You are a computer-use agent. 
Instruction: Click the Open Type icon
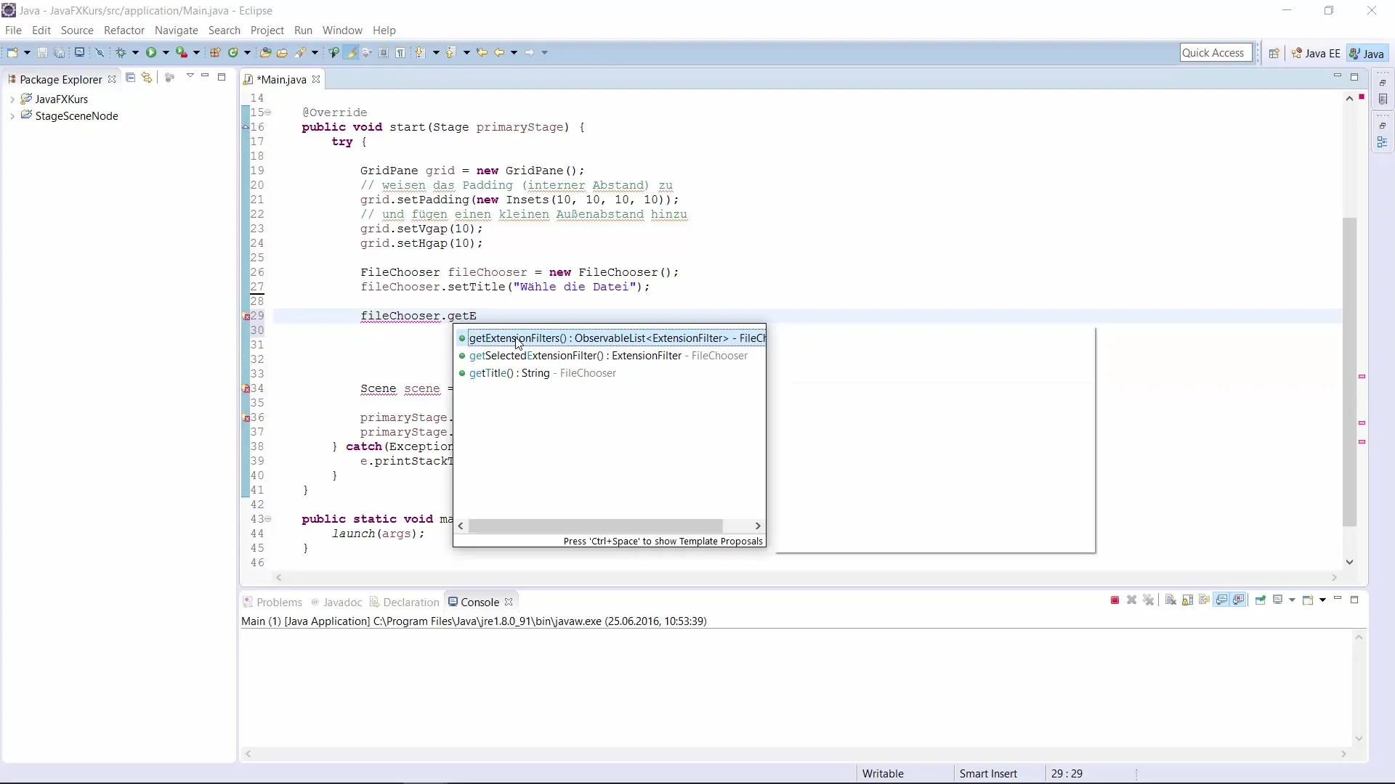tap(265, 52)
